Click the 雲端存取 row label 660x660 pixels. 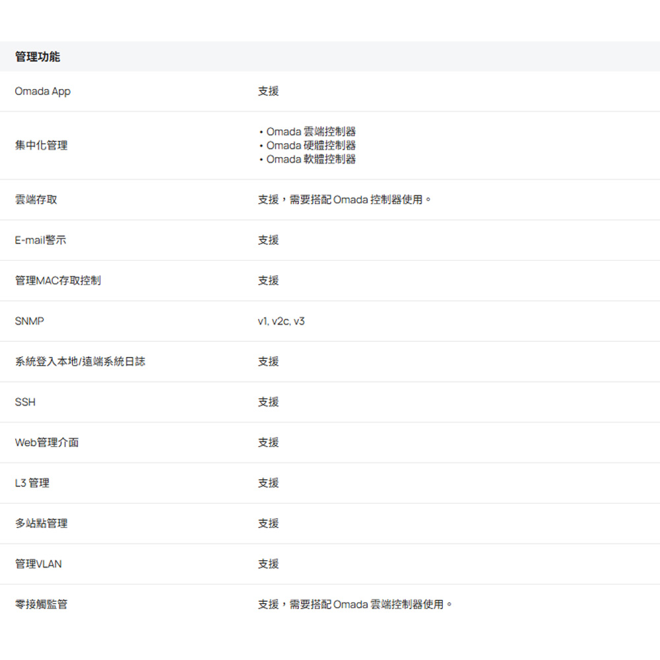(x=36, y=199)
